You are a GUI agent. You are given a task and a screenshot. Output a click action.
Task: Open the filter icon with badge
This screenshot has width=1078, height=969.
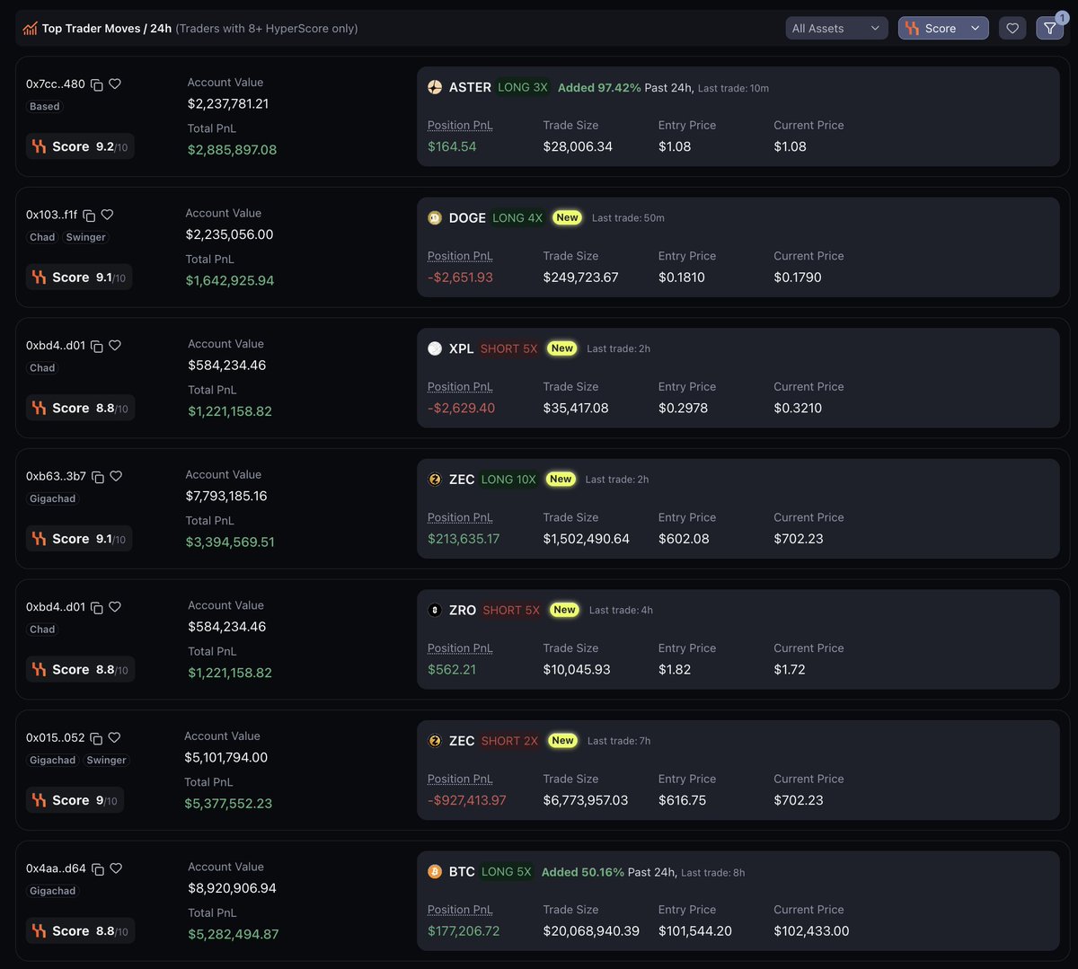[1049, 29]
